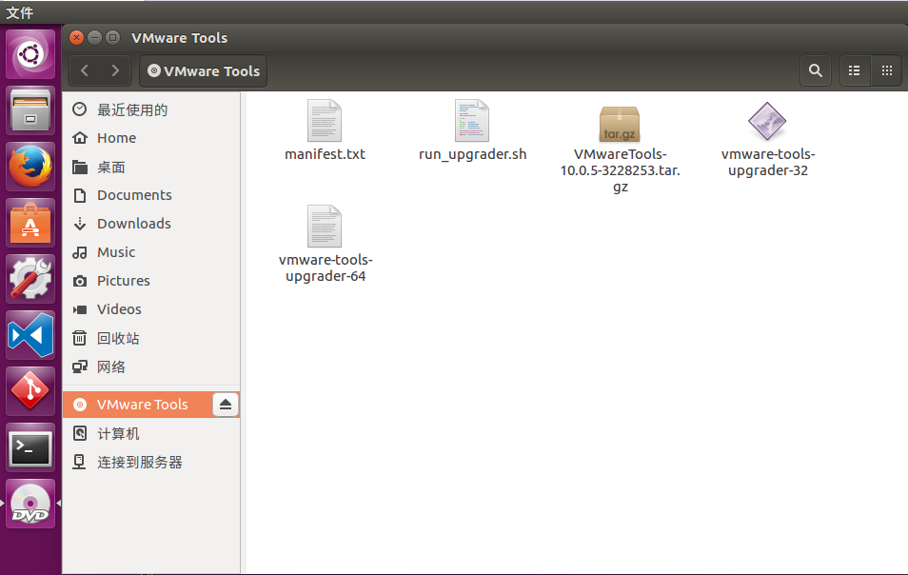Switch to icon grid view
The image size is (908, 575).
click(x=886, y=70)
